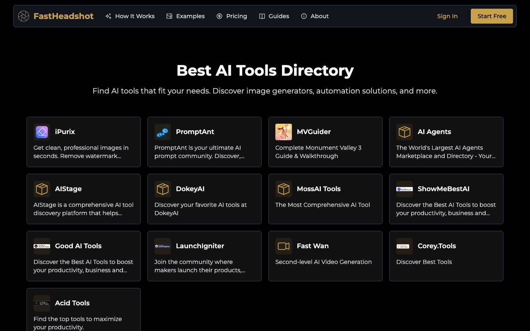
Task: Click the Start Free button
Action: (x=492, y=16)
